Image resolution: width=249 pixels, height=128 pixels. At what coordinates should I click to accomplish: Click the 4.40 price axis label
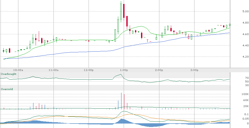pos(246,45)
